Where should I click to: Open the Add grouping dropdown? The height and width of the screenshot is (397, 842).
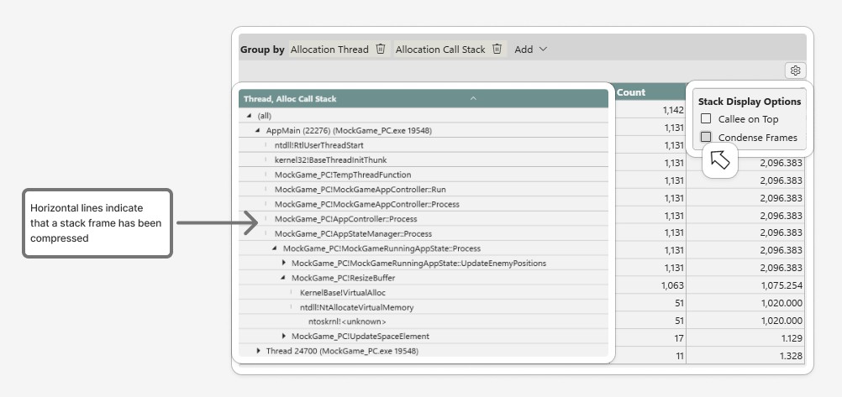tap(530, 50)
